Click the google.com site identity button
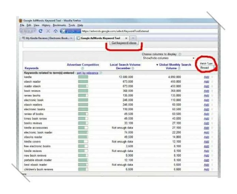The image size is (237, 194). [x=71, y=31]
